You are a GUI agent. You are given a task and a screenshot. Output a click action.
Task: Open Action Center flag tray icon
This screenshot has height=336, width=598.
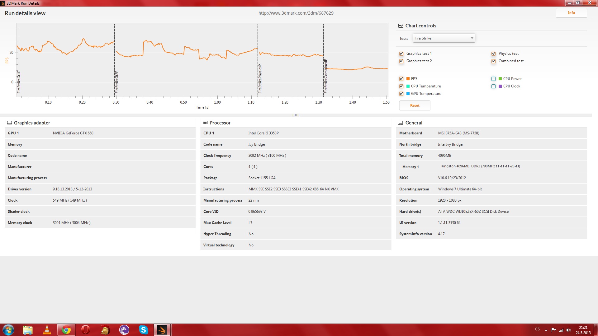click(553, 330)
